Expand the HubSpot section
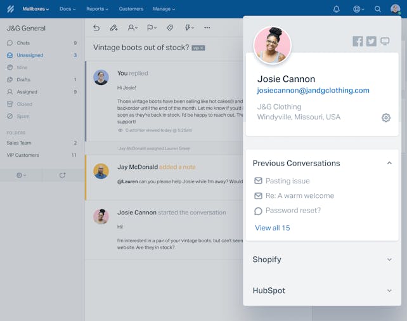Image resolution: width=407 pixels, height=321 pixels. pos(389,291)
